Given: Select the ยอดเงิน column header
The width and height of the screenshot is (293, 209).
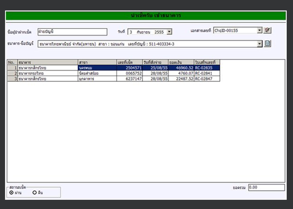Looking at the screenshot, I should (x=181, y=62).
